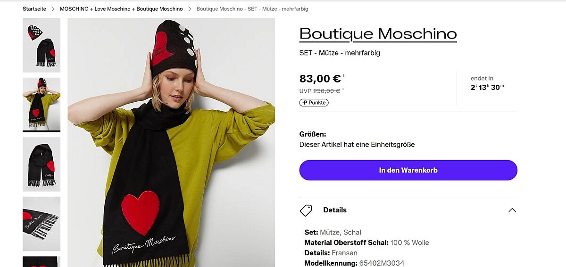This screenshot has height=267, width=566.
Task: Select thumbnail of model wearing the set
Action: pyautogui.click(x=42, y=104)
